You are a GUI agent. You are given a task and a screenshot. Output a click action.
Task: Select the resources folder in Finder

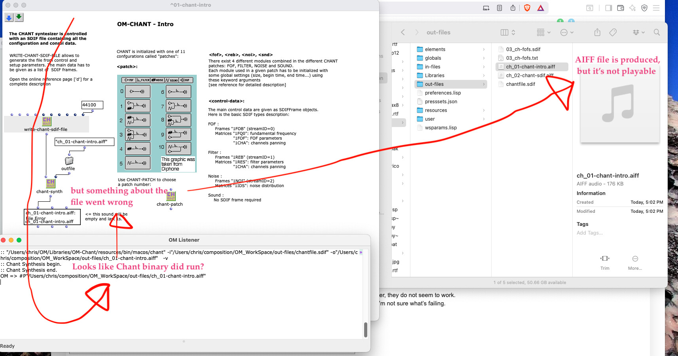(x=451, y=110)
